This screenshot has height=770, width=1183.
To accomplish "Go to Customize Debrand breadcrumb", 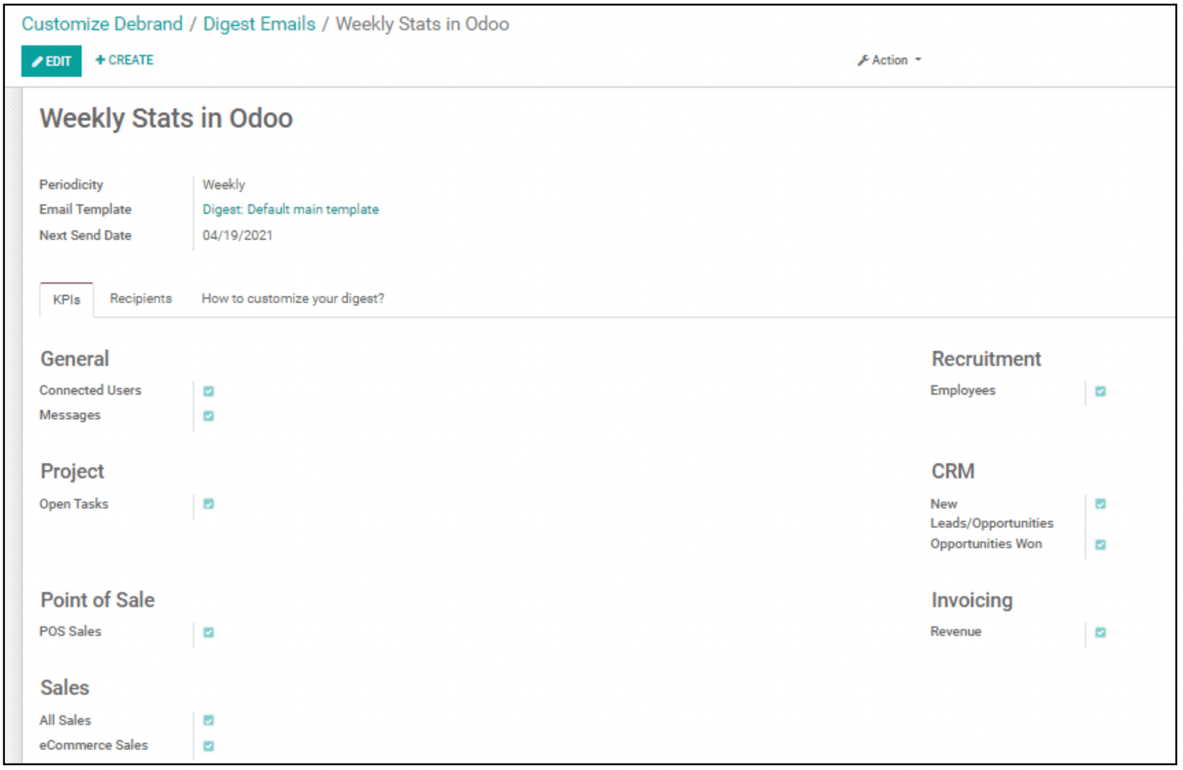I will [x=102, y=24].
